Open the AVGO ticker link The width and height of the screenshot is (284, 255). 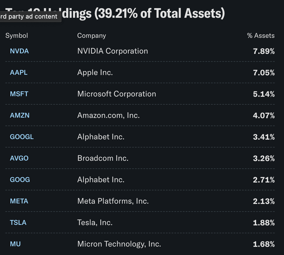coord(19,158)
